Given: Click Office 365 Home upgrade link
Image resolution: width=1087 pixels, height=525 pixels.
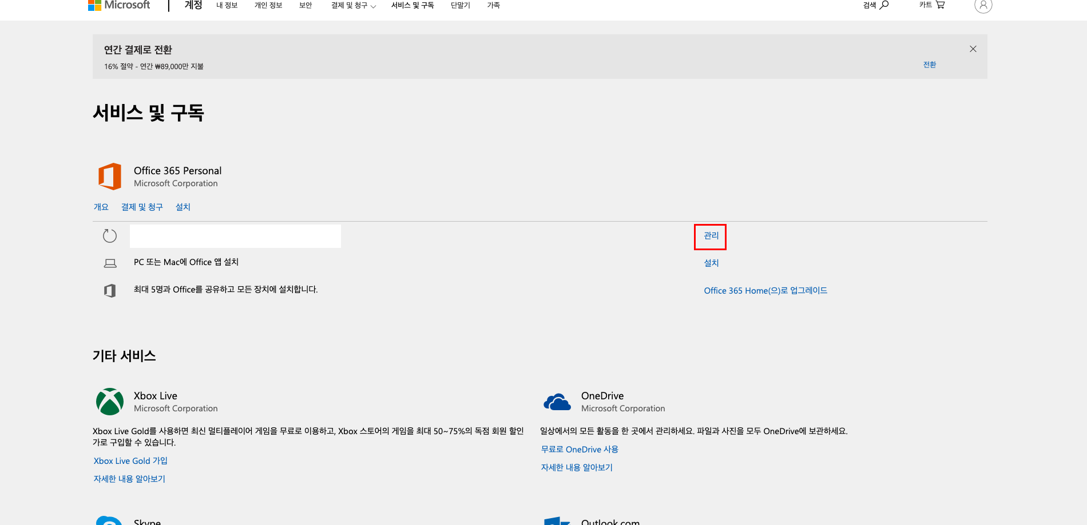Looking at the screenshot, I should point(765,291).
